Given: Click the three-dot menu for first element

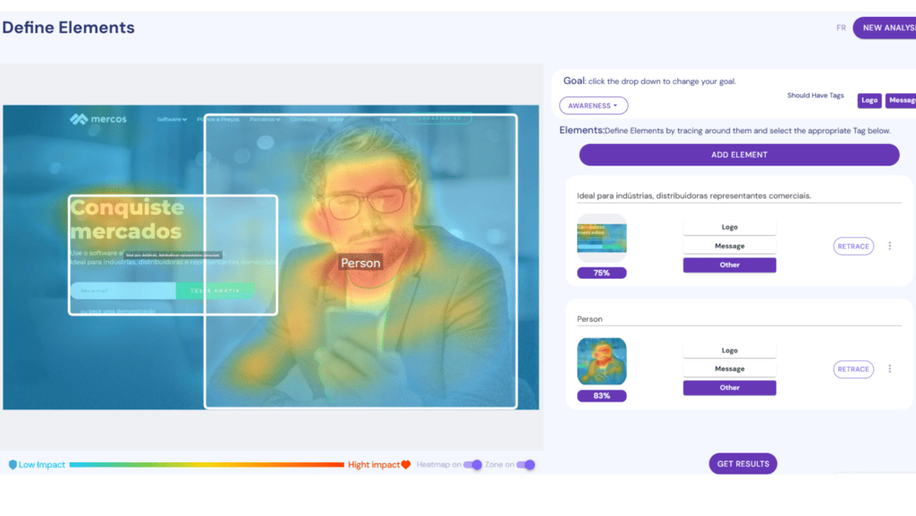Looking at the screenshot, I should pyautogui.click(x=889, y=246).
